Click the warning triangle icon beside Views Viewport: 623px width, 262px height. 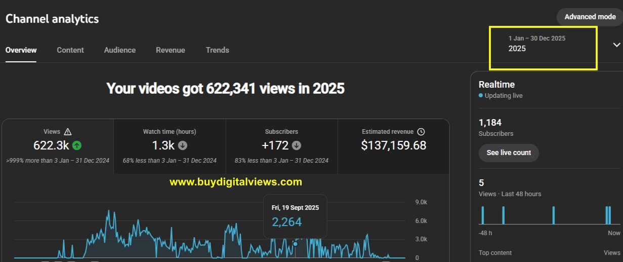pyautogui.click(x=68, y=132)
